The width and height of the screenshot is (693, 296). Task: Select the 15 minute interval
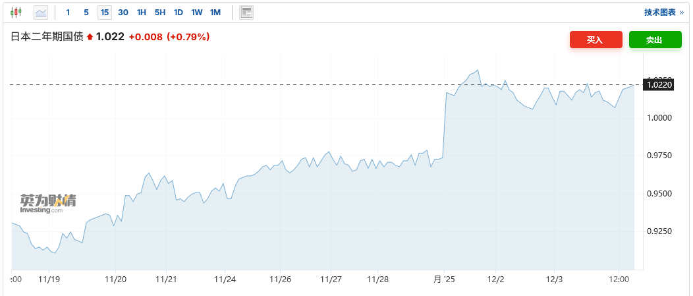(x=105, y=12)
